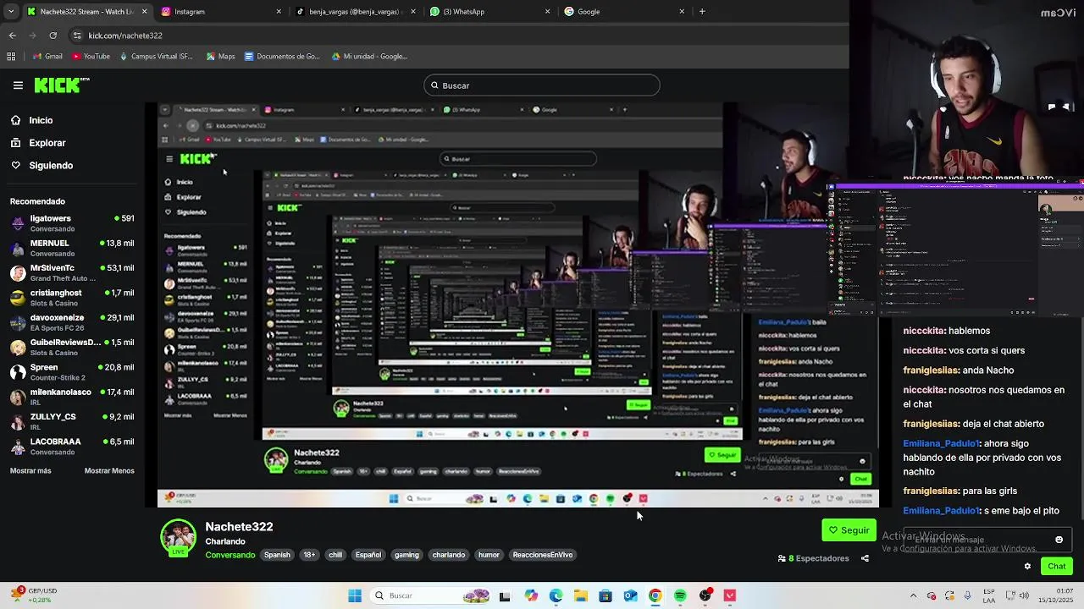Click the kick.com/nachete322 address bar
Screen dimensions: 1084x609
pos(457,36)
